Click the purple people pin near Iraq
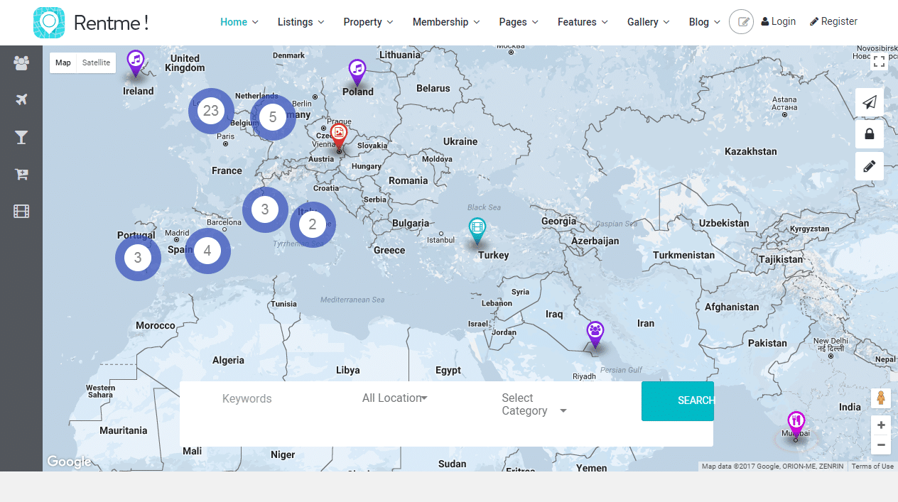Image resolution: width=898 pixels, height=502 pixels. 595,334
